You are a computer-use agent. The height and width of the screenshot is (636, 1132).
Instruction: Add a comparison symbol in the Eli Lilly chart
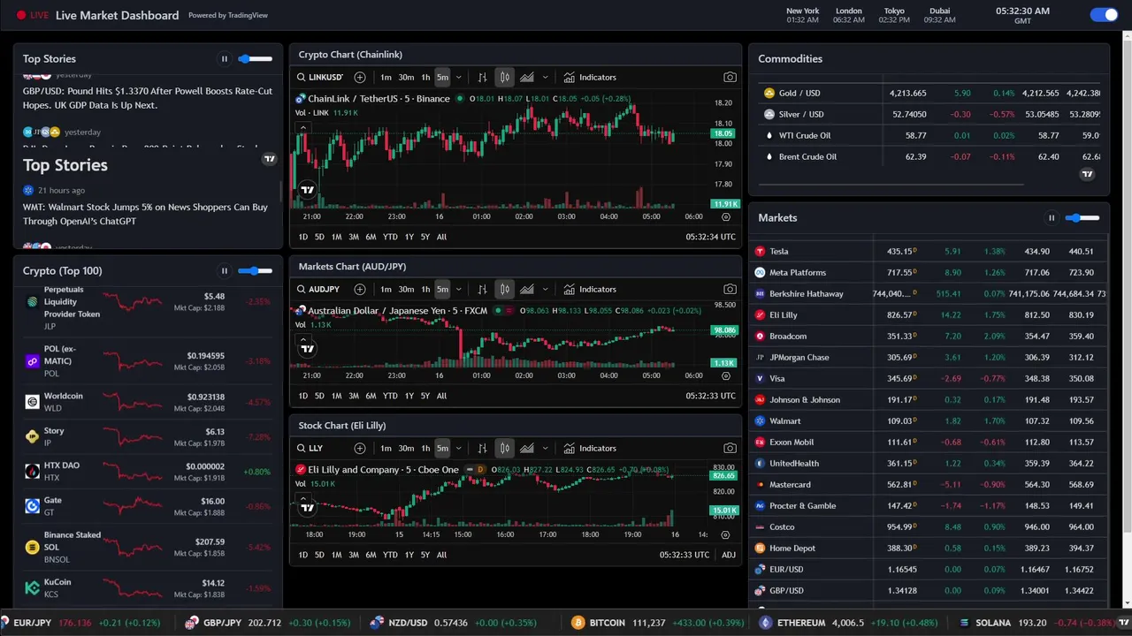[360, 449]
